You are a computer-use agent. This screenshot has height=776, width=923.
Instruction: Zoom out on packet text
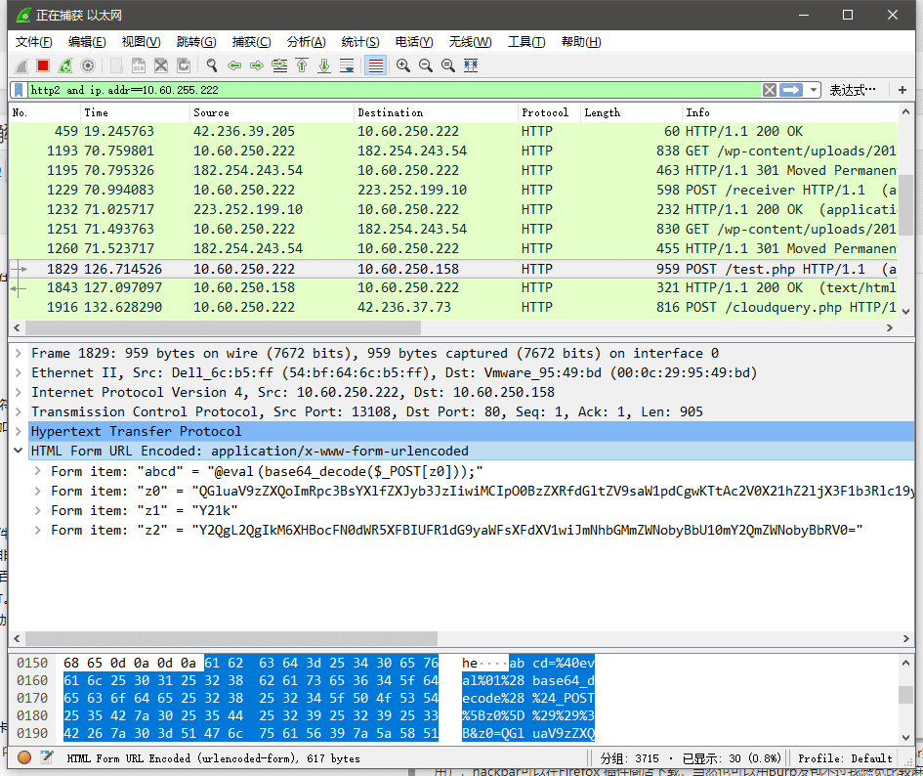pos(426,66)
